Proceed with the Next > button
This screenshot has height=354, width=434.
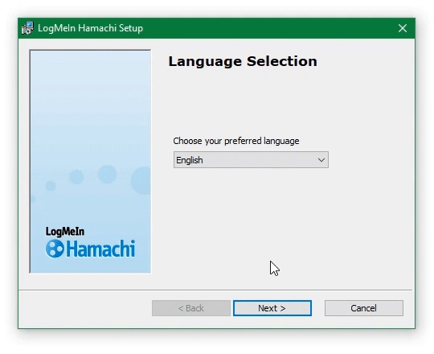(272, 308)
